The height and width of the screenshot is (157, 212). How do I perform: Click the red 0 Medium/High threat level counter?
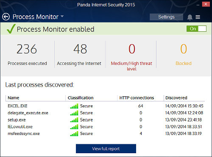click(x=131, y=57)
